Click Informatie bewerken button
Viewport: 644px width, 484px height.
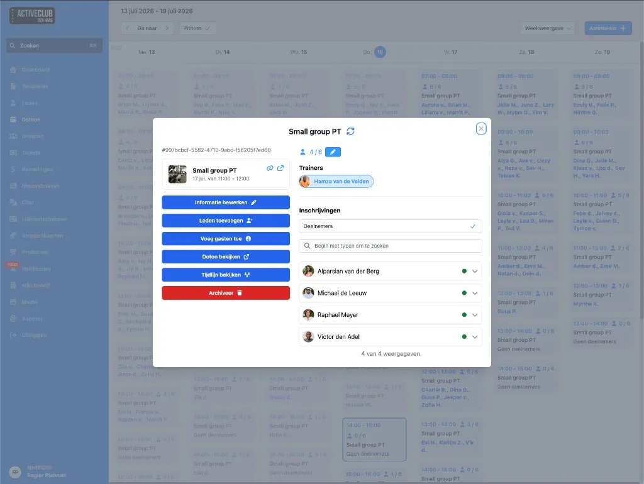(x=226, y=202)
